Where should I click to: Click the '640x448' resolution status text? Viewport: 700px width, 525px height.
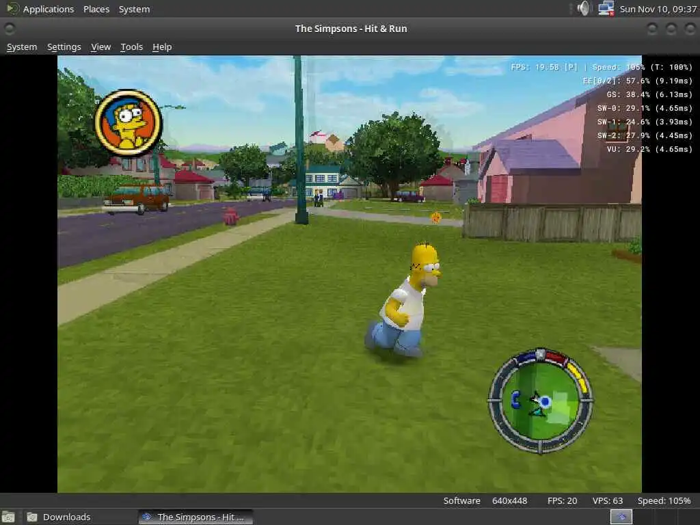(x=509, y=501)
